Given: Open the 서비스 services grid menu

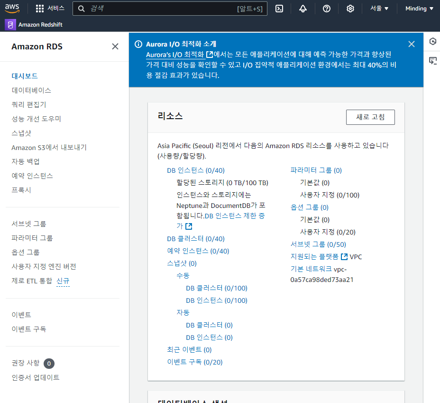Looking at the screenshot, I should pos(50,9).
